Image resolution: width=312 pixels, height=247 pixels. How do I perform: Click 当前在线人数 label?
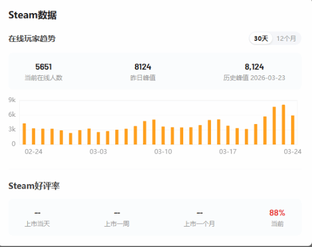43,78
